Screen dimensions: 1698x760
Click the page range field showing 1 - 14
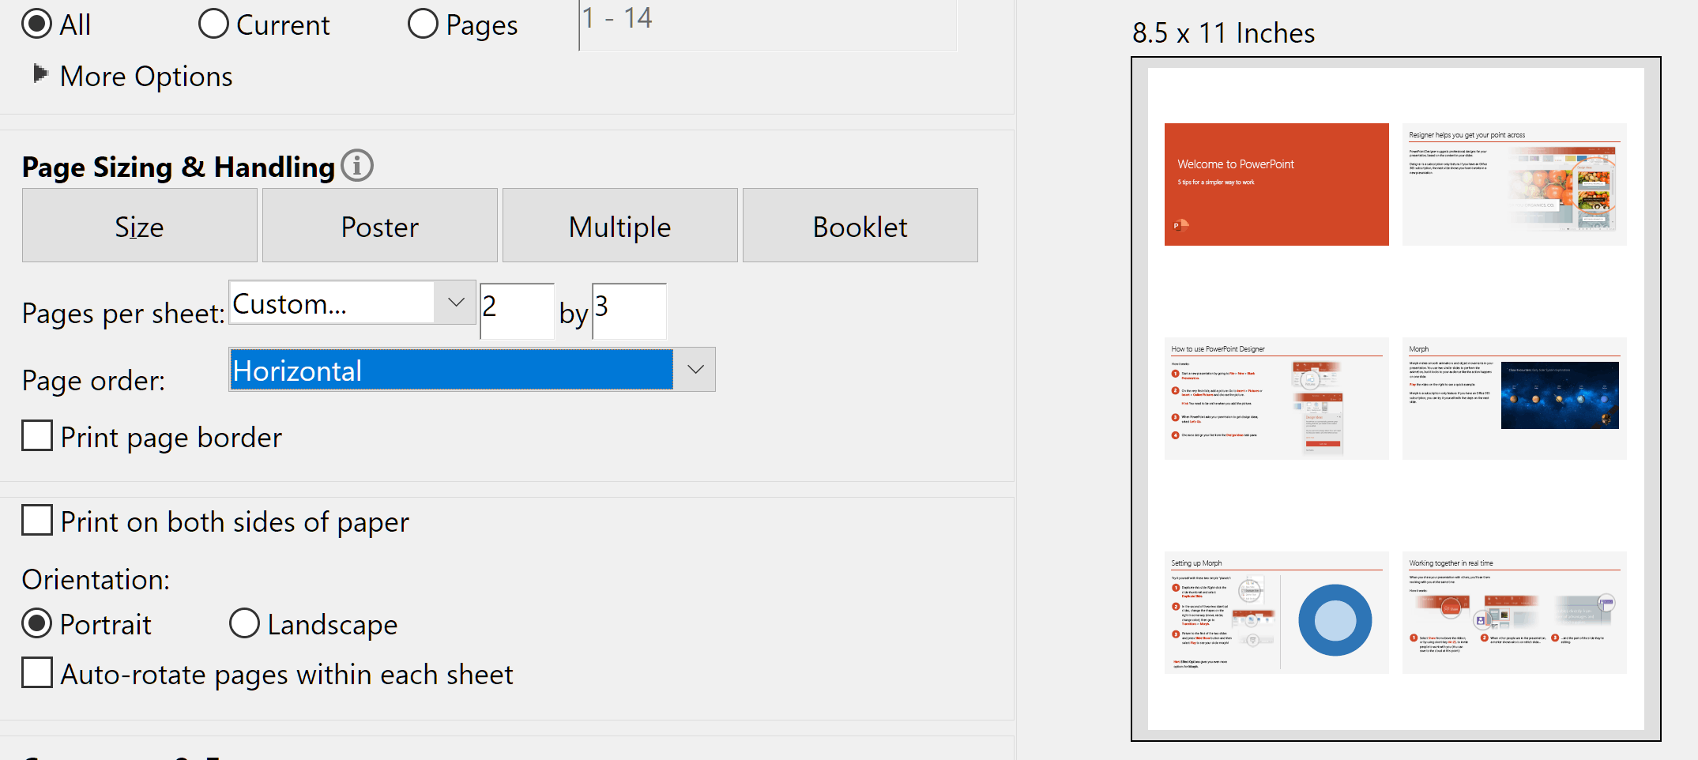[768, 24]
